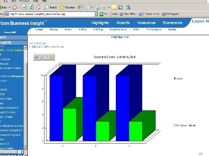Screen dimensions: 209x156
Task: Open the Customize Links shortcut
Action: click(x=149, y=14)
